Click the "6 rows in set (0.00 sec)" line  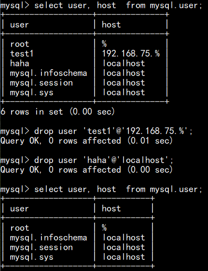pos(57,111)
